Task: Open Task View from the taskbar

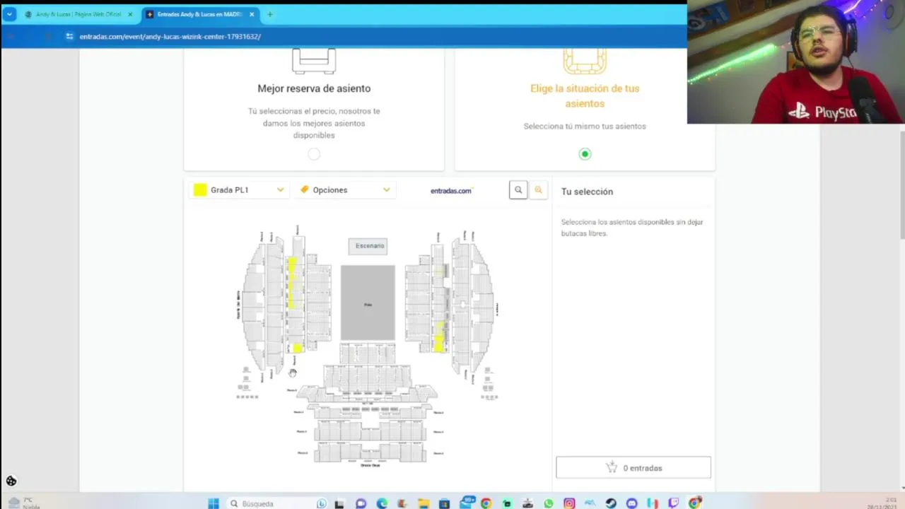Action: click(x=339, y=503)
